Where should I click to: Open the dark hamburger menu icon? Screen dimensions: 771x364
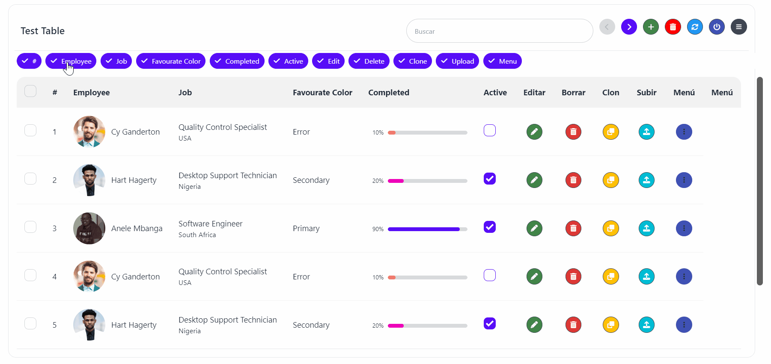pos(738,27)
